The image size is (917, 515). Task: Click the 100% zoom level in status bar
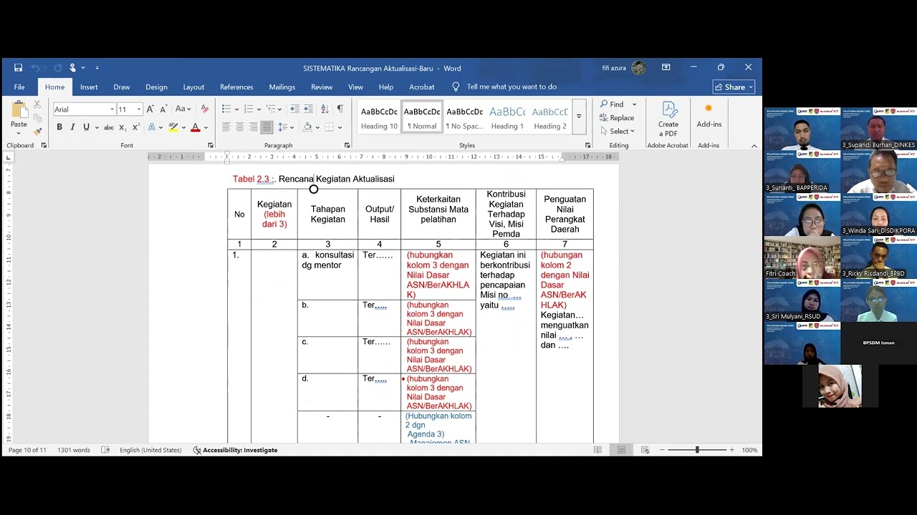click(x=749, y=450)
